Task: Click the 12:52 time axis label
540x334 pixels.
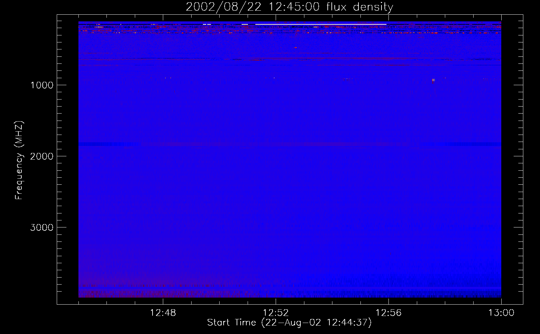Action: (x=276, y=313)
